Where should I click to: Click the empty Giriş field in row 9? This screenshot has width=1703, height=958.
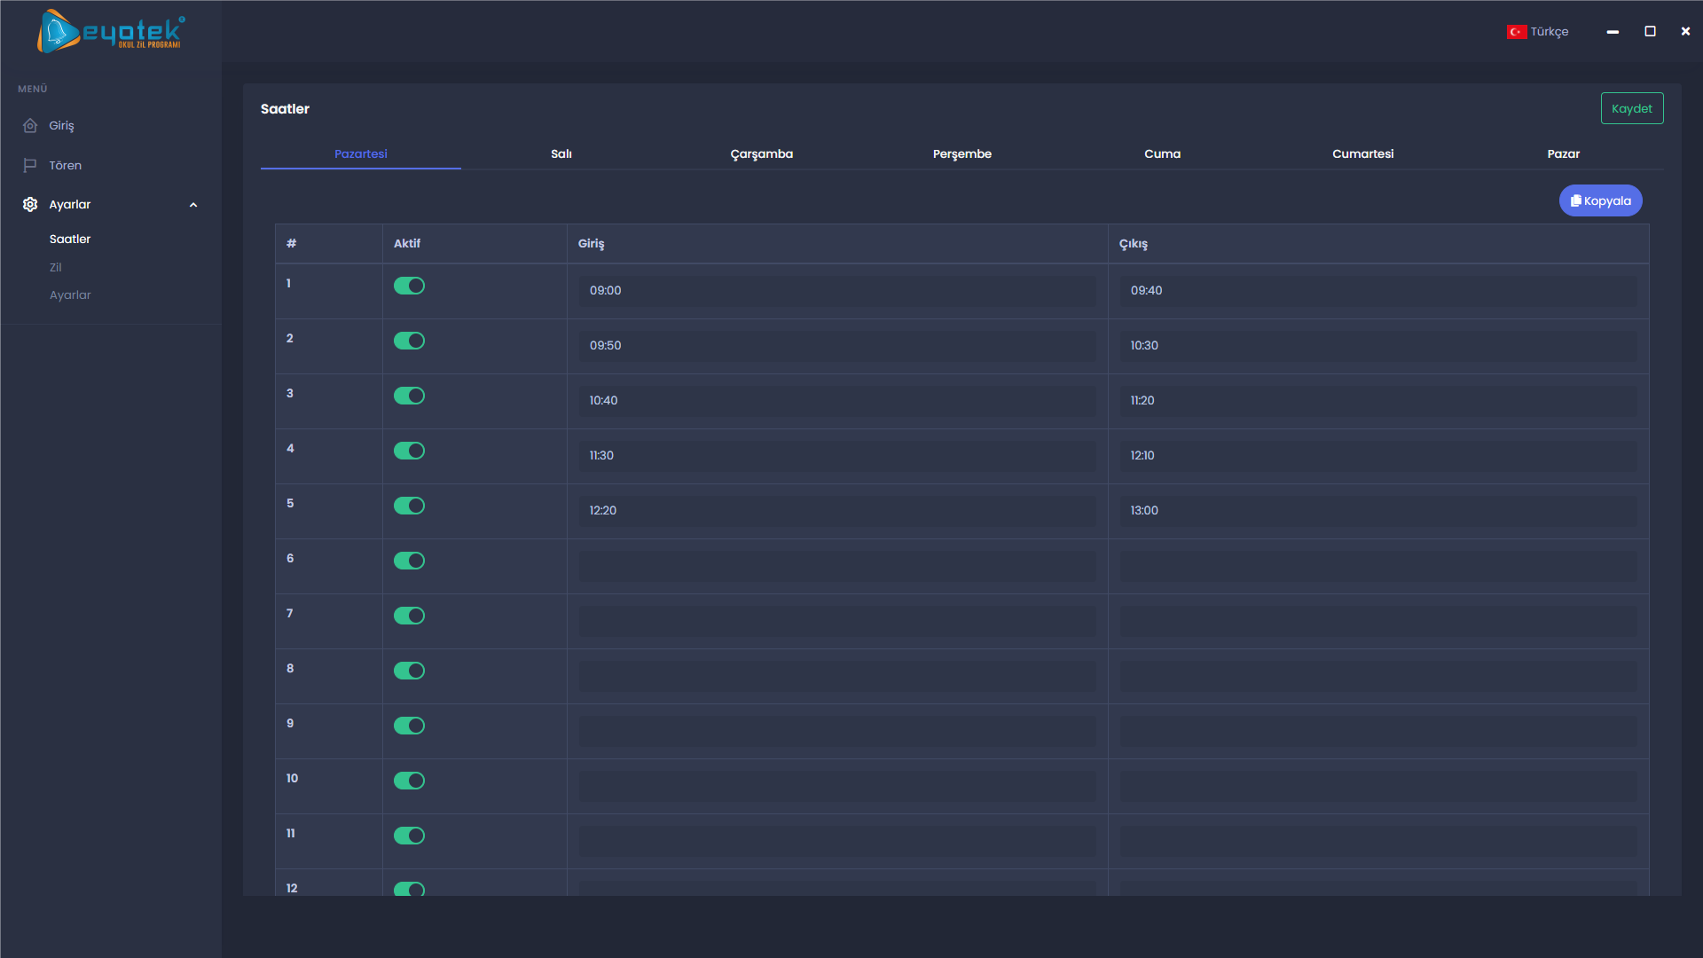[837, 731]
